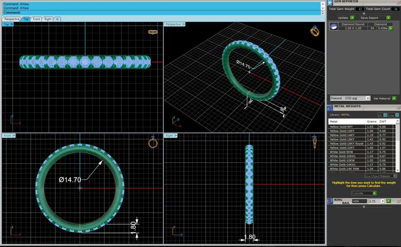This screenshot has height=247, width=401.
Task: Select the White Gold:9KW row
Action: (x=362, y=152)
